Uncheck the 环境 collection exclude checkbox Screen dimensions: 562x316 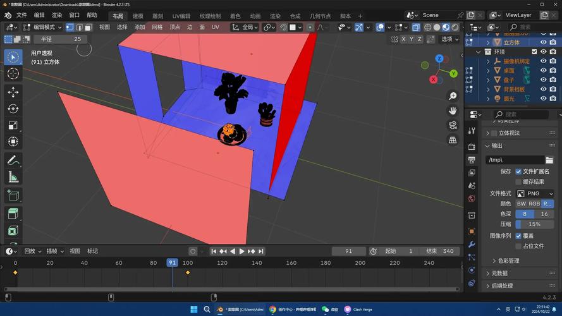click(x=534, y=52)
